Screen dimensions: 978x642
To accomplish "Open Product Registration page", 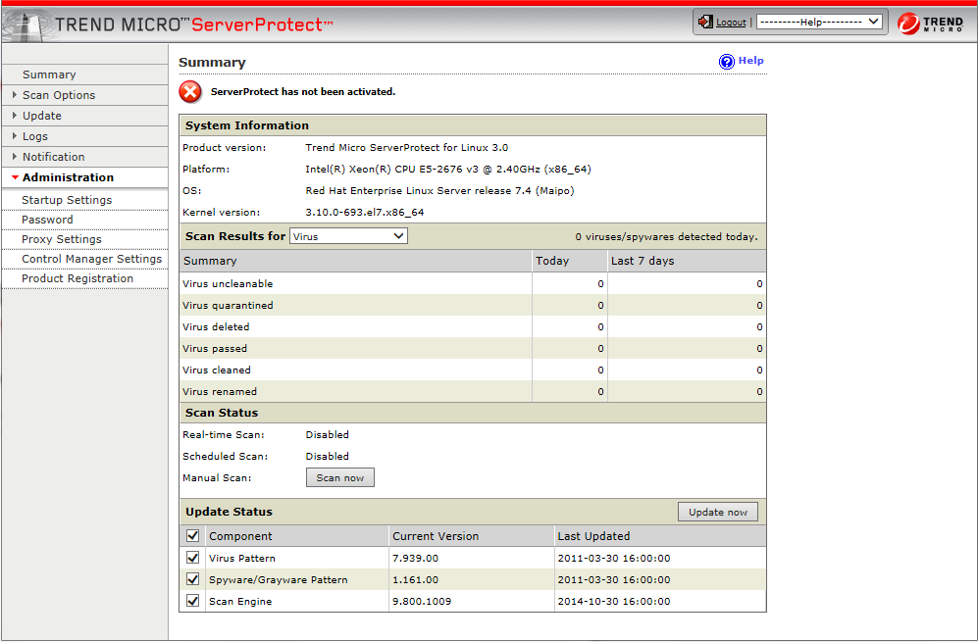I will tap(77, 278).
